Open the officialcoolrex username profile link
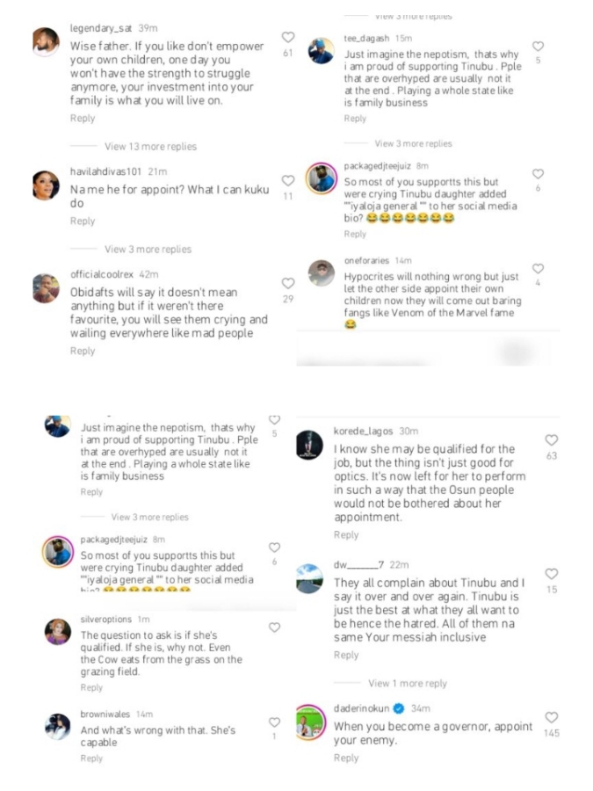Image resolution: width=593 pixels, height=791 pixels. click(104, 274)
